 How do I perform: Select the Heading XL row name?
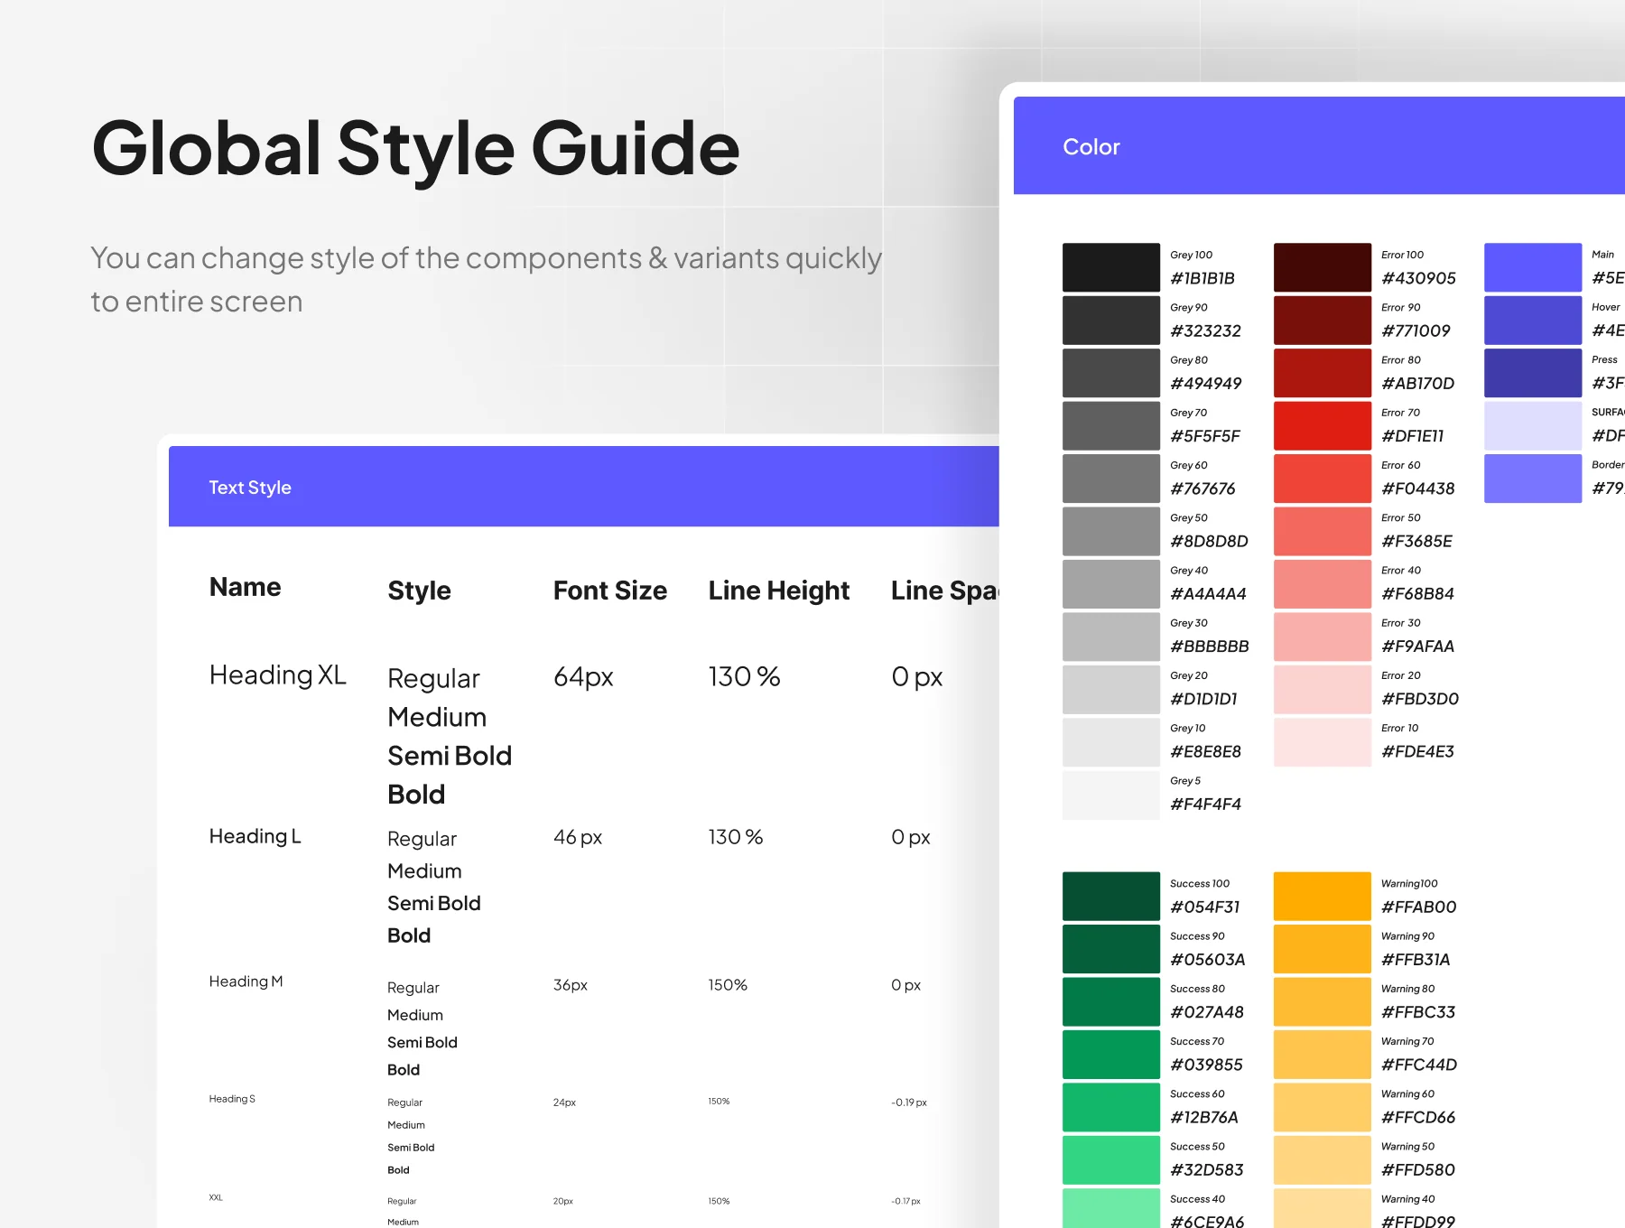(x=277, y=675)
